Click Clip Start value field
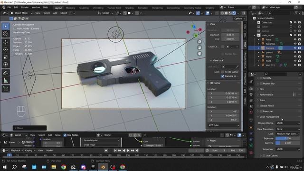Viewport: 304px width, 171px height. (230, 35)
